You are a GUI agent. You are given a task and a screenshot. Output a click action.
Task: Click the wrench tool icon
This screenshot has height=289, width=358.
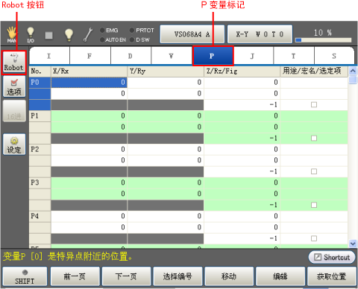click(88, 34)
